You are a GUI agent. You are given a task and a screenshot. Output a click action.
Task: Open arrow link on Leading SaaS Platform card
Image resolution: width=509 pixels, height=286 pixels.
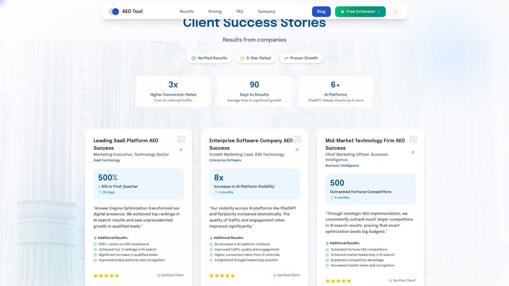point(181,150)
